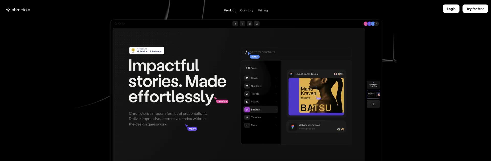This screenshot has width=491, height=161.
Task: Click the Jessica cursor label
Action: pyautogui.click(x=222, y=101)
